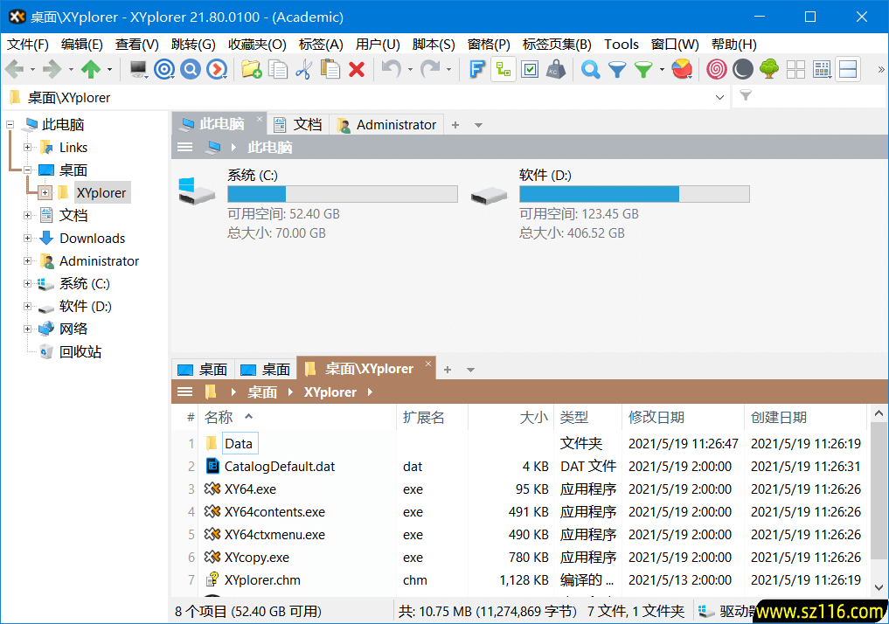Sort by the 修改日期 column header
889x624 pixels.
656,418
